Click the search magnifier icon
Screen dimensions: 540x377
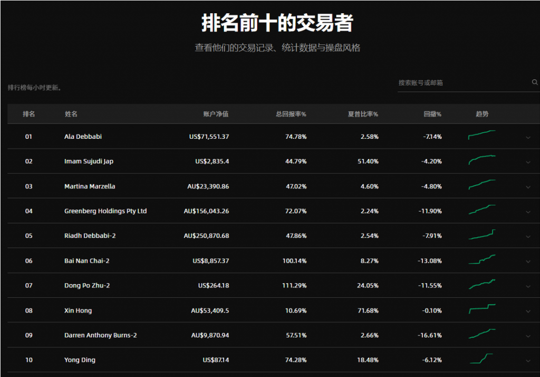(535, 82)
